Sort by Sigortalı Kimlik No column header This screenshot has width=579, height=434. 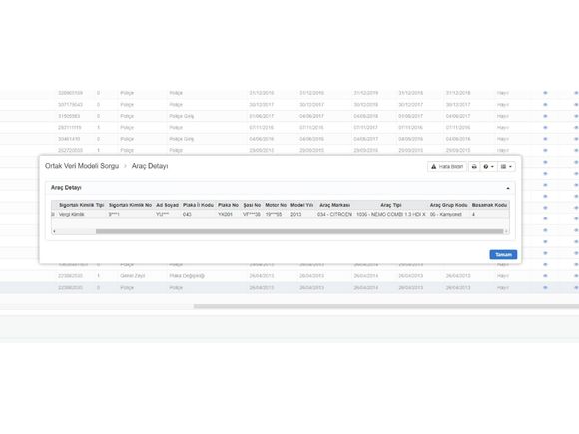pyautogui.click(x=130, y=205)
